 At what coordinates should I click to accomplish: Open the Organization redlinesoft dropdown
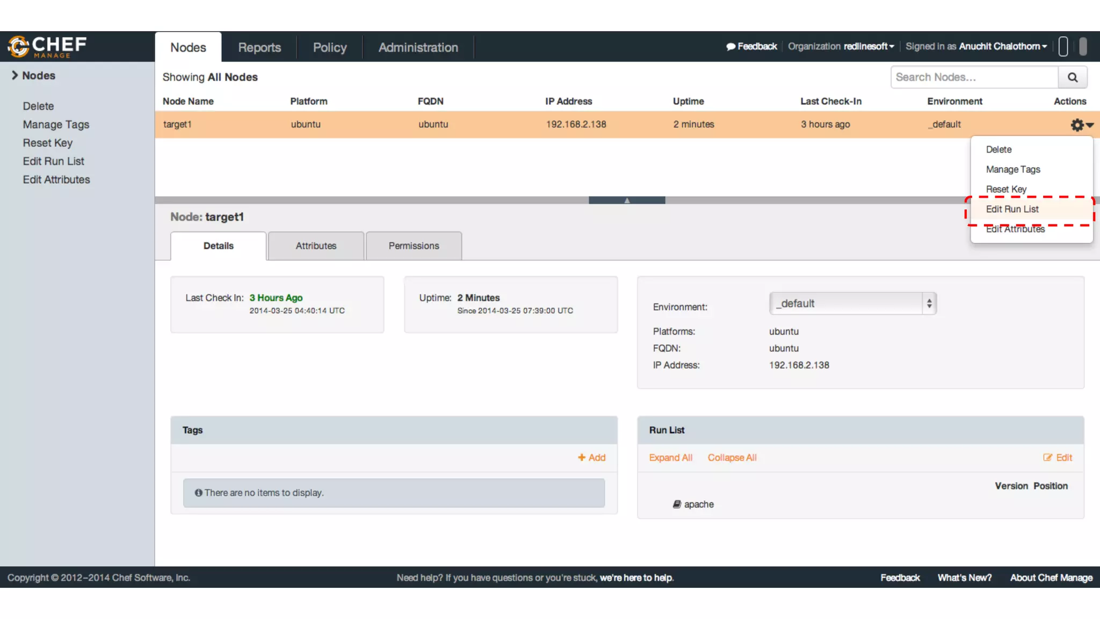[868, 46]
